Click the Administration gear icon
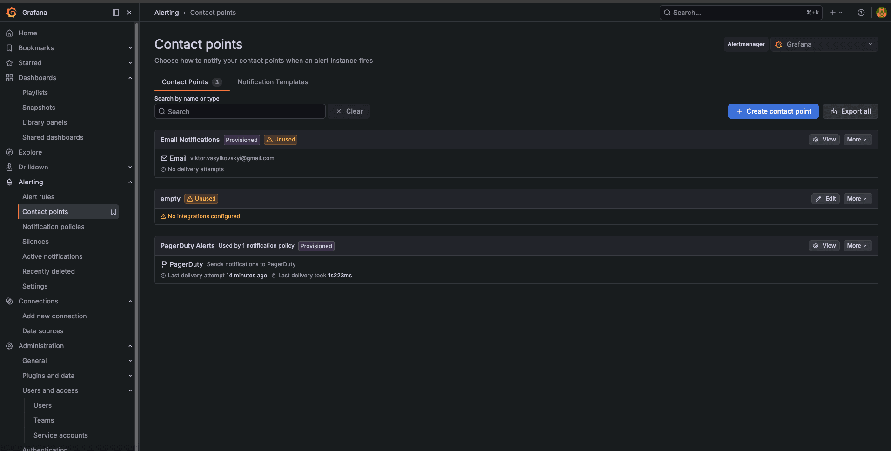 (x=9, y=346)
